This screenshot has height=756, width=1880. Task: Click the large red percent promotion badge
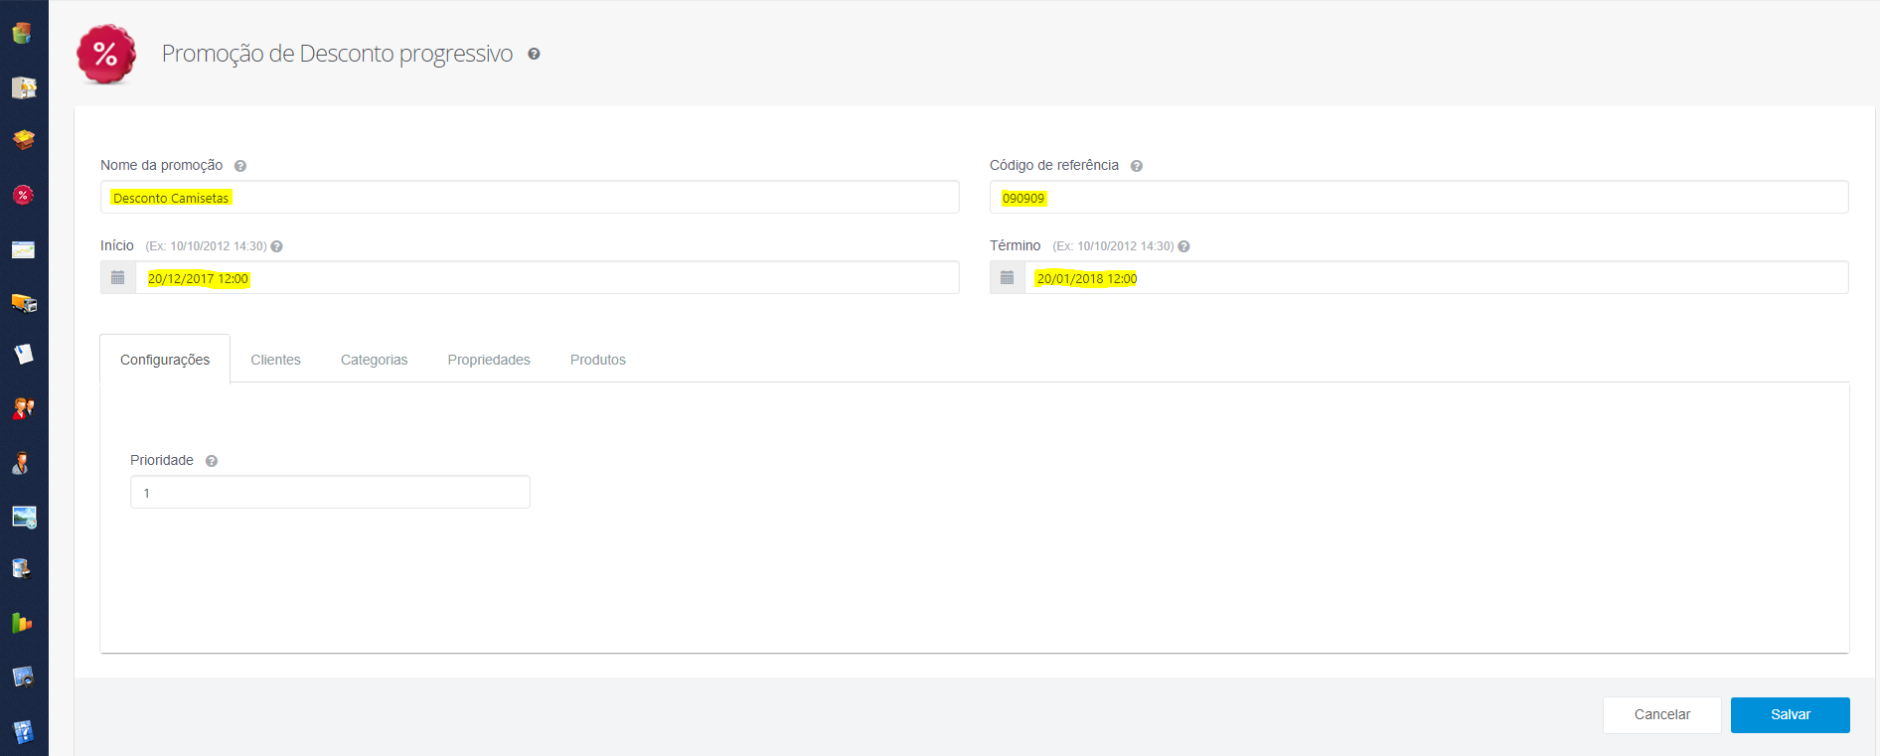tap(106, 55)
